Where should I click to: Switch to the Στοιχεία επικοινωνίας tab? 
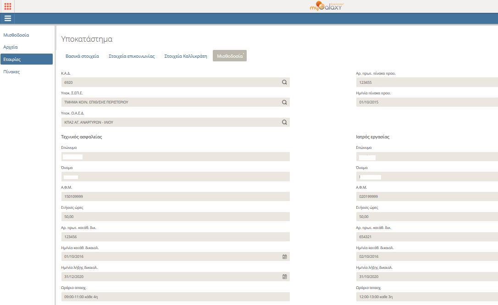pyautogui.click(x=132, y=56)
